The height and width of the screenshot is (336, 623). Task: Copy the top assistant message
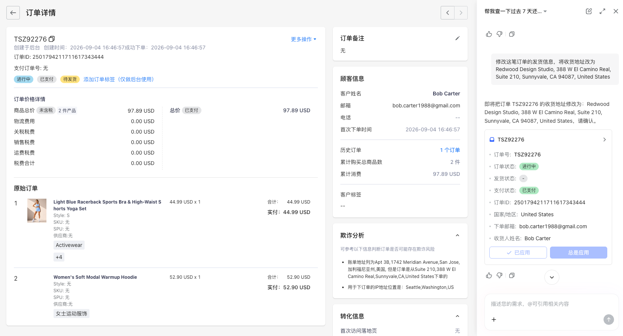512,34
